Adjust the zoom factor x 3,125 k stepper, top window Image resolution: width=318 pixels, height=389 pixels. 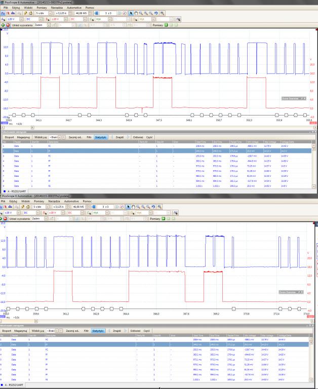coord(70,13)
